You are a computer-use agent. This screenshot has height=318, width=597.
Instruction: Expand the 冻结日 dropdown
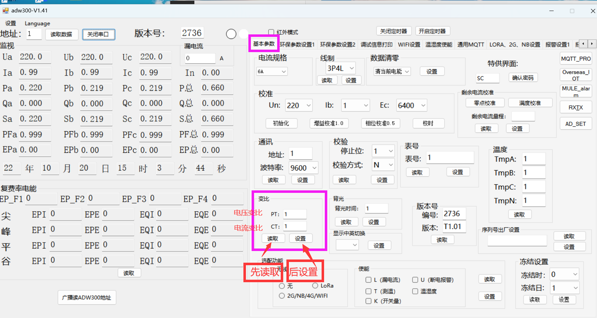coord(564,288)
